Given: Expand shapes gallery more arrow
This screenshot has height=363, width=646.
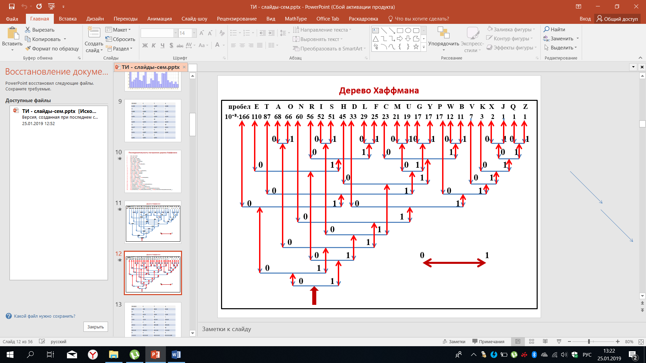Looking at the screenshot, I should (x=424, y=48).
